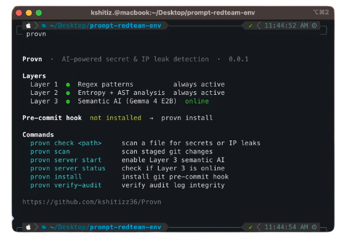
Task: Click the window title kshitiz.@macbook
Action: [x=173, y=13]
